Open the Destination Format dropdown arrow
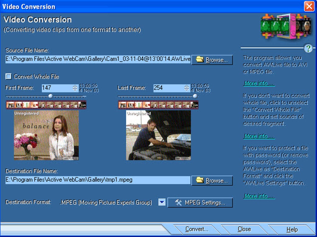This screenshot has width=317, height=237. click(x=162, y=202)
